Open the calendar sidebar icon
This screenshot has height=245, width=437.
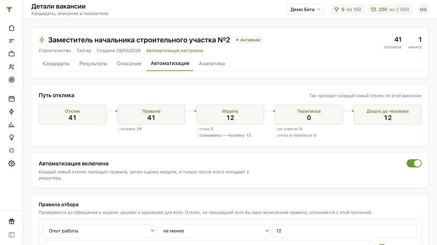[12, 99]
